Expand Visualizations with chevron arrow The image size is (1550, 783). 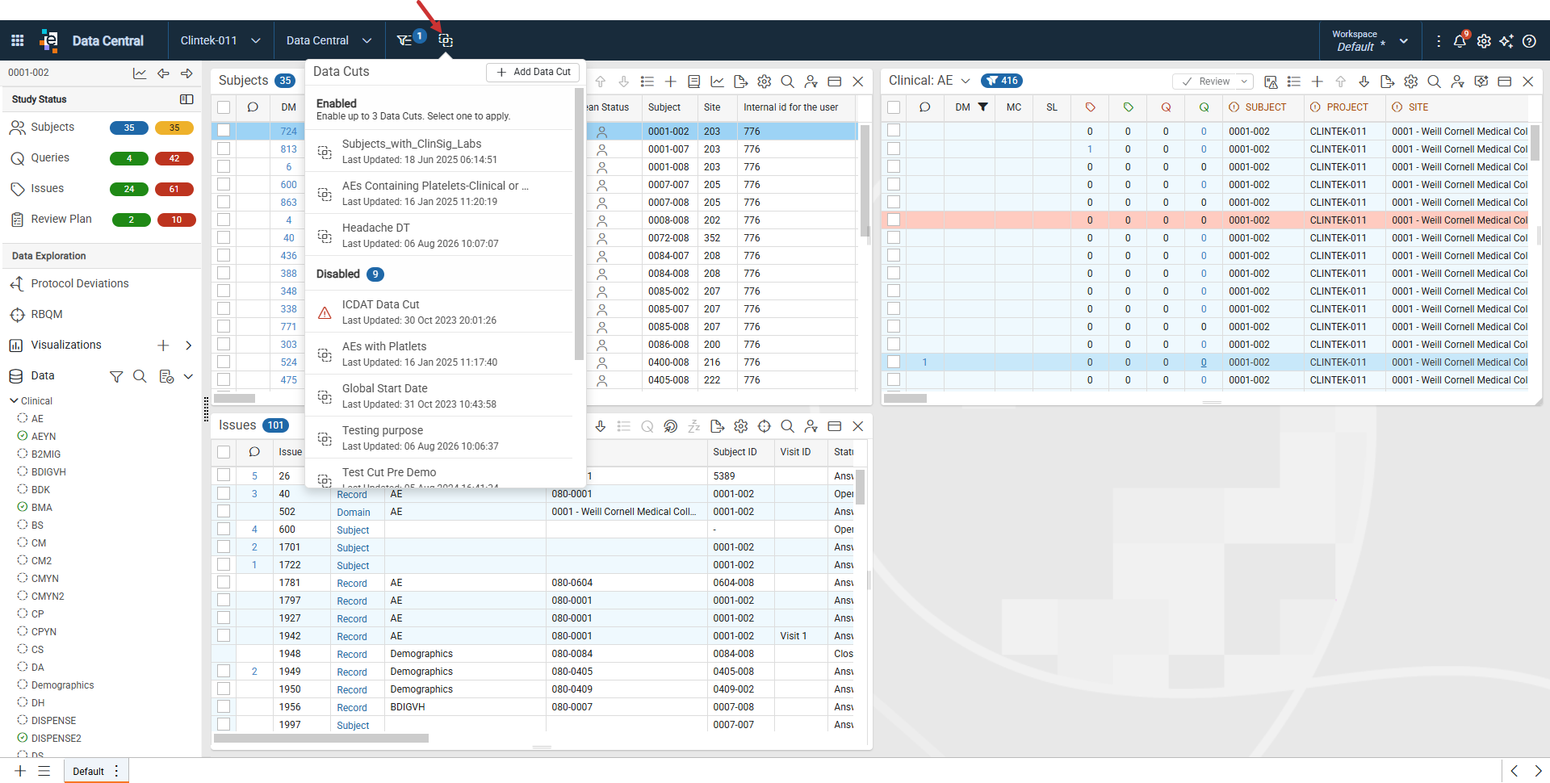click(188, 345)
